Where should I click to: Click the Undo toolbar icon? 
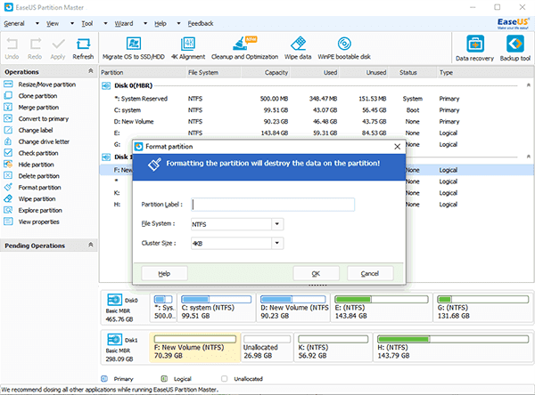(x=12, y=48)
